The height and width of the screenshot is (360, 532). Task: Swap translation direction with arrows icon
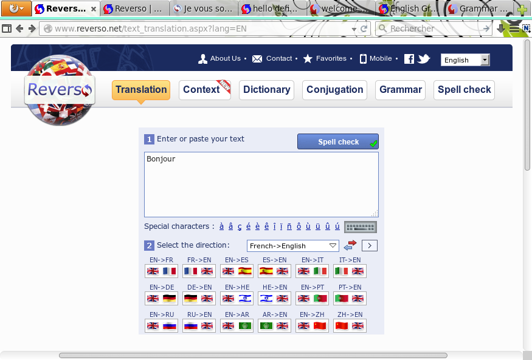pyautogui.click(x=350, y=245)
